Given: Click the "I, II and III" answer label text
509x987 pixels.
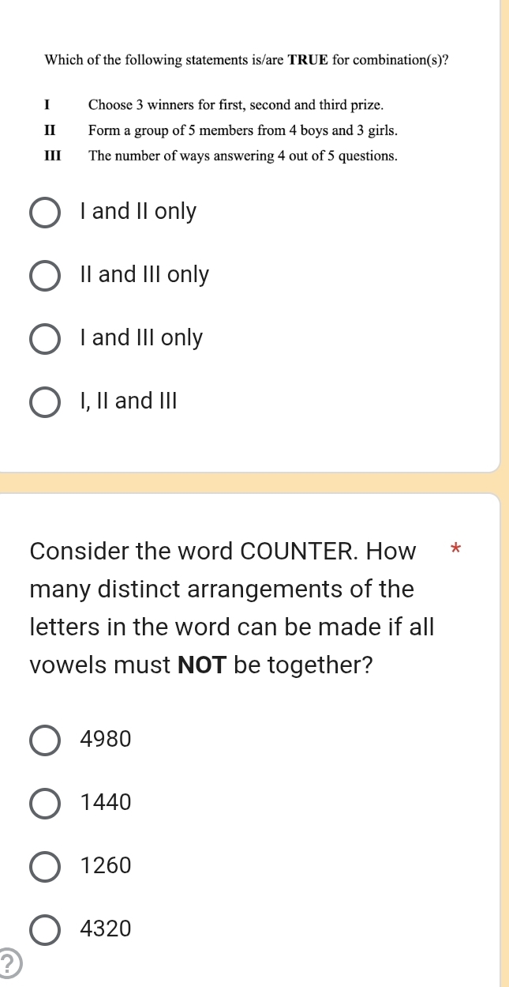Looking at the screenshot, I should coord(129,401).
